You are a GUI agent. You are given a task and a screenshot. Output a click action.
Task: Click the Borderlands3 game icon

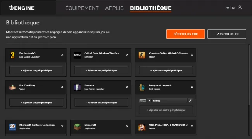point(12,55)
